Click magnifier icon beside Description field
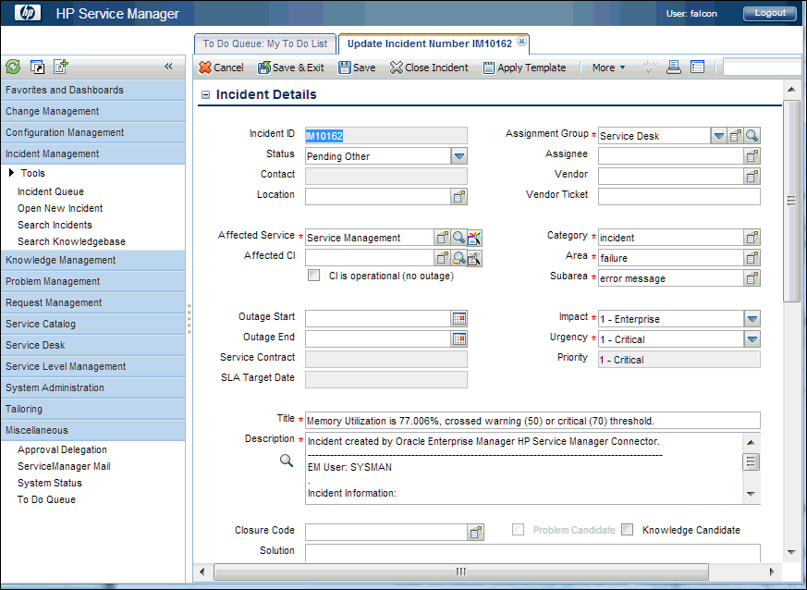Viewport: 807px width, 590px height. (x=287, y=461)
